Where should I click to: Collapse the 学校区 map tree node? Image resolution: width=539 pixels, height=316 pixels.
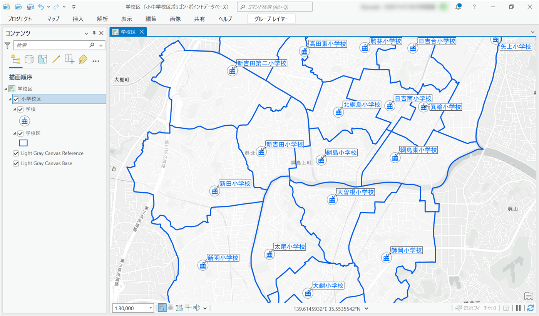click(6, 89)
